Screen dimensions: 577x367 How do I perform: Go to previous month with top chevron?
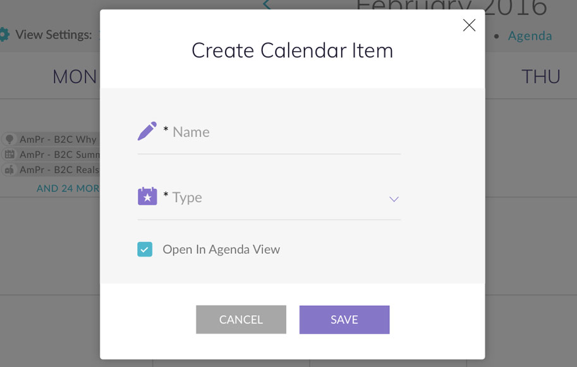pos(267,5)
